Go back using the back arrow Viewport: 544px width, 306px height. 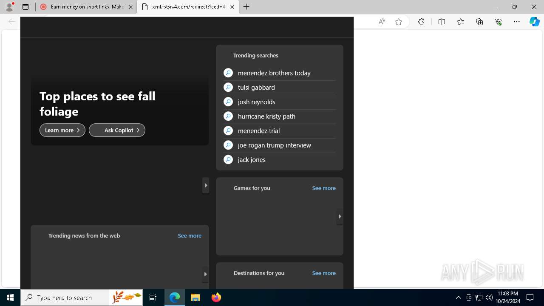coord(12,22)
